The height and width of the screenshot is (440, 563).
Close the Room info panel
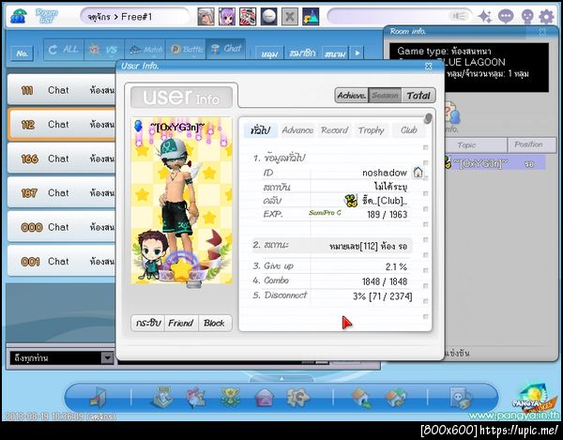click(543, 32)
